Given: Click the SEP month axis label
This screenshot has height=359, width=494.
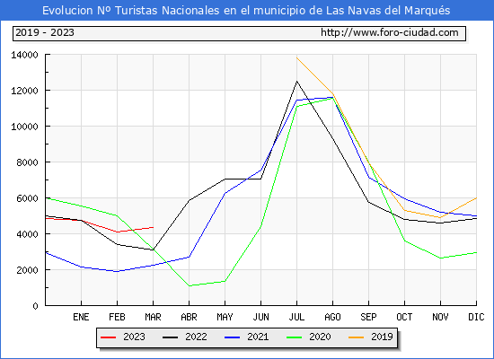Looking at the screenshot, I should pyautogui.click(x=368, y=317).
